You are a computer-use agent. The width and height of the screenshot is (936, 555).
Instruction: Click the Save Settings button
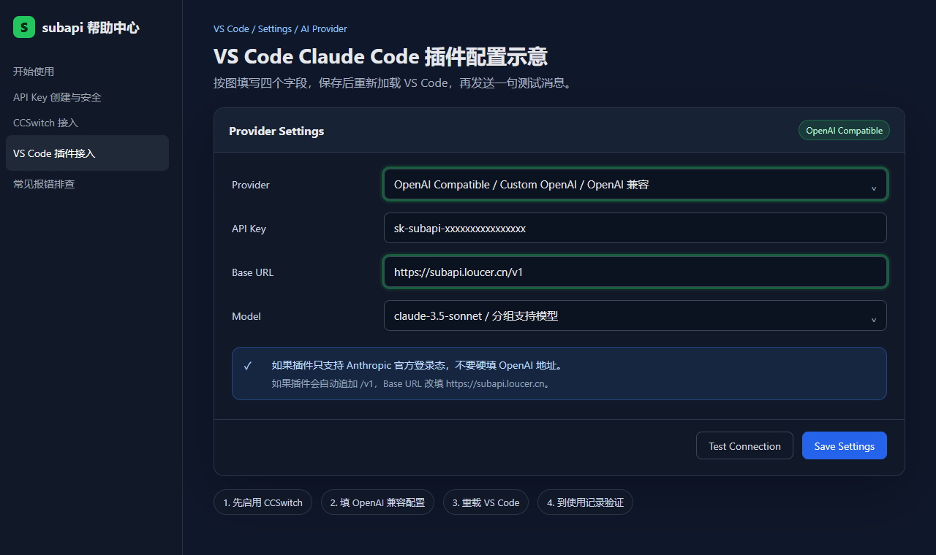click(845, 445)
